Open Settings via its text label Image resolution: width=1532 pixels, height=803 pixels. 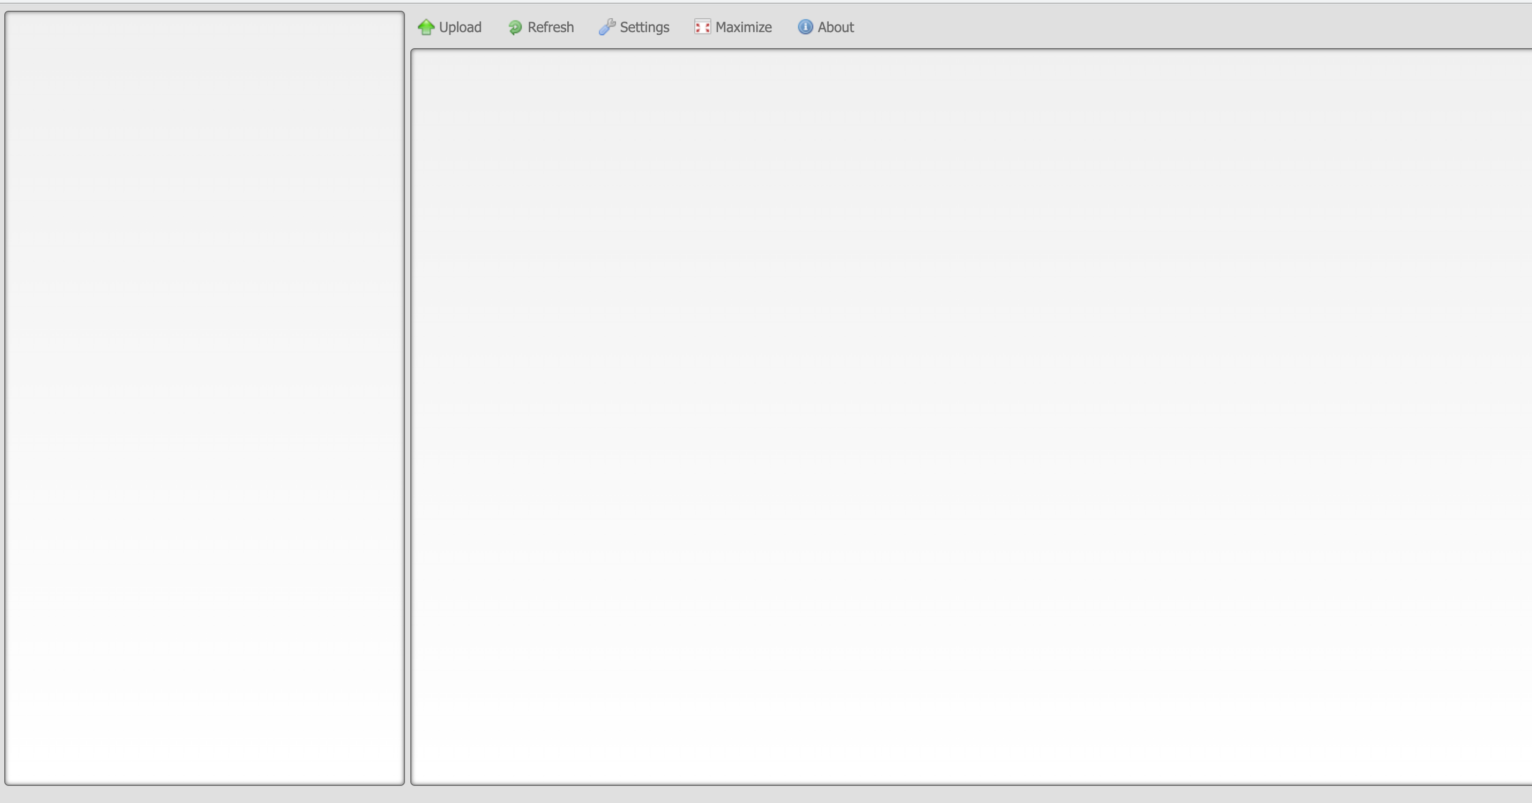click(x=644, y=27)
